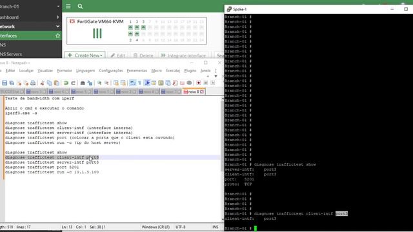Click the Integrate Interface button
The width and height of the screenshot is (413, 232).
(183, 55)
